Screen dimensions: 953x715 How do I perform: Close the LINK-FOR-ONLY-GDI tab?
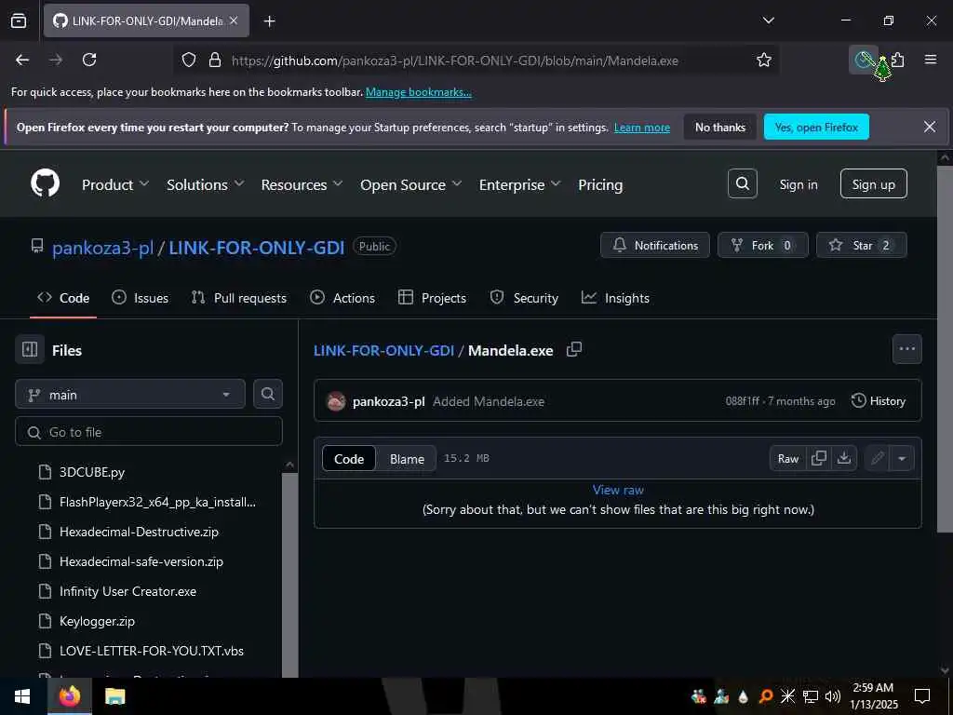click(x=234, y=20)
